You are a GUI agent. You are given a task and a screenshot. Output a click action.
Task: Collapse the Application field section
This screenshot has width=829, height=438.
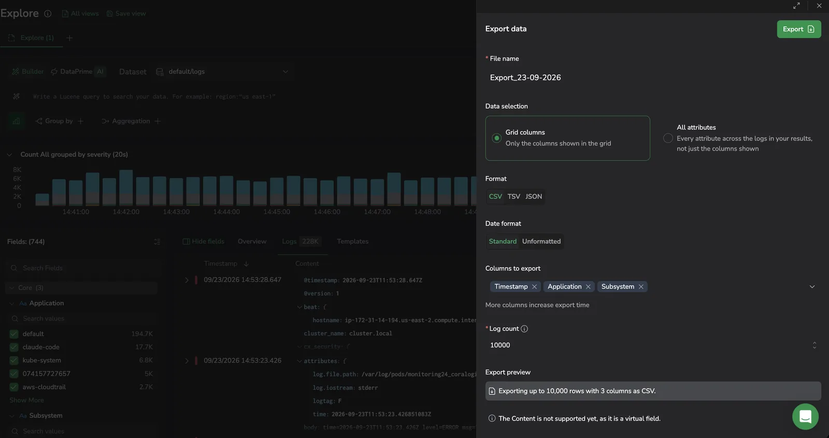pos(12,303)
